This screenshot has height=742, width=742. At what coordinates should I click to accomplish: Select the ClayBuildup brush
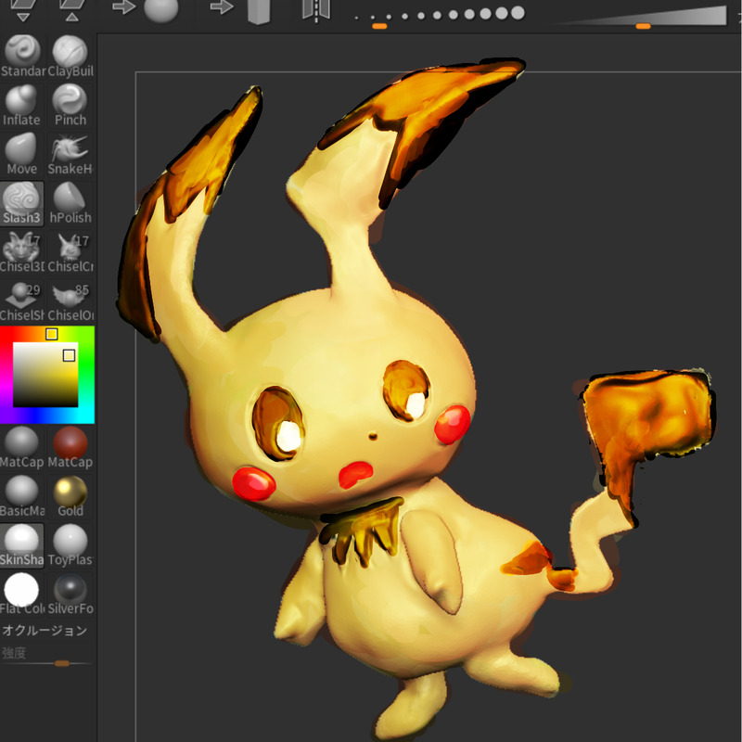[70, 57]
